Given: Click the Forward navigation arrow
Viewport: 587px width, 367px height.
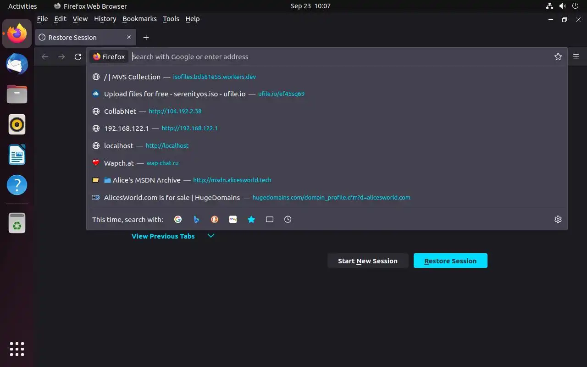Looking at the screenshot, I should pyautogui.click(x=61, y=56).
